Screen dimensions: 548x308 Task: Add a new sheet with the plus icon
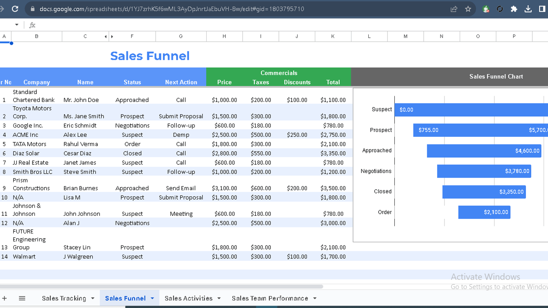click(x=5, y=298)
